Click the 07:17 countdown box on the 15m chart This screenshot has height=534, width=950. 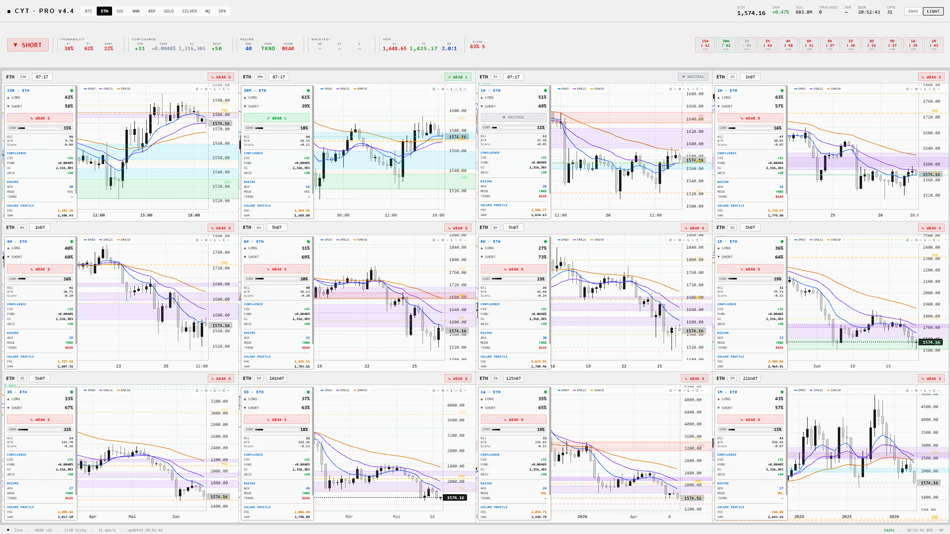(x=42, y=77)
